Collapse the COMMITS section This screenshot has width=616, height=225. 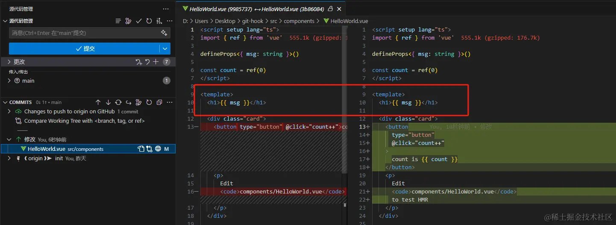(5, 102)
